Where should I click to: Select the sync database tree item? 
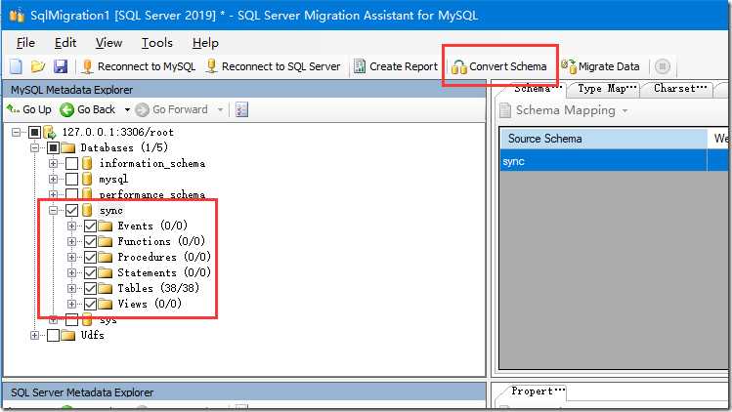point(111,211)
